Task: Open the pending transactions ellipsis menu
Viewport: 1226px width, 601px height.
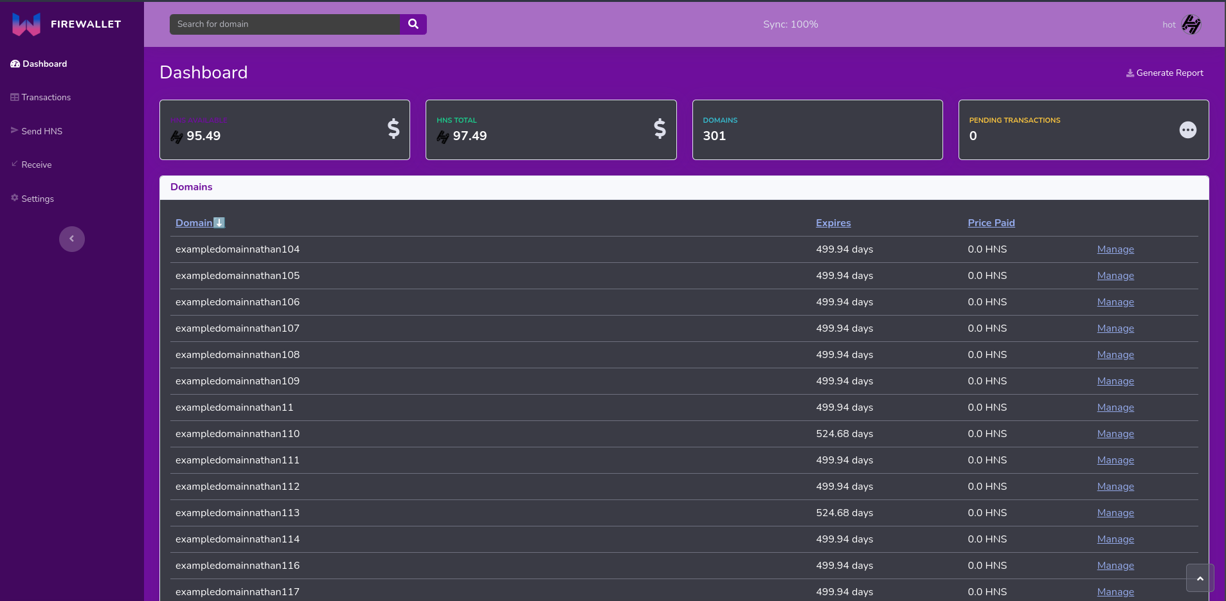Action: pos(1187,129)
